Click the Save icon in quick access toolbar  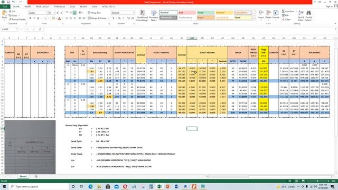click(8, 2)
